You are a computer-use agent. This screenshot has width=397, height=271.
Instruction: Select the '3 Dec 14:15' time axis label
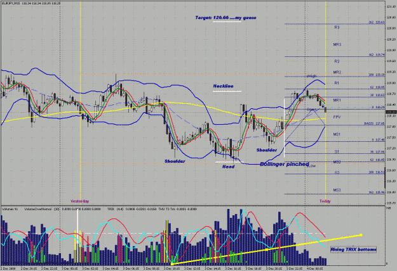pyautogui.click(x=213, y=268)
